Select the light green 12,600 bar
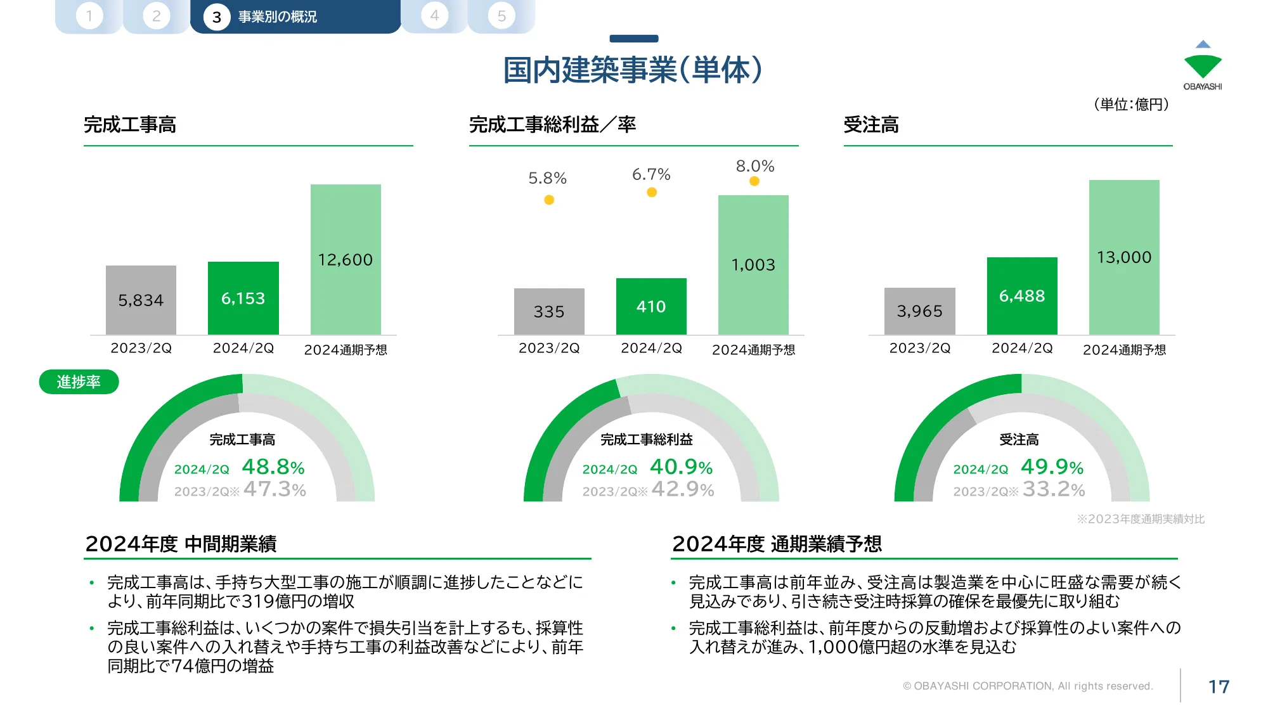1268x713 pixels. (346, 259)
